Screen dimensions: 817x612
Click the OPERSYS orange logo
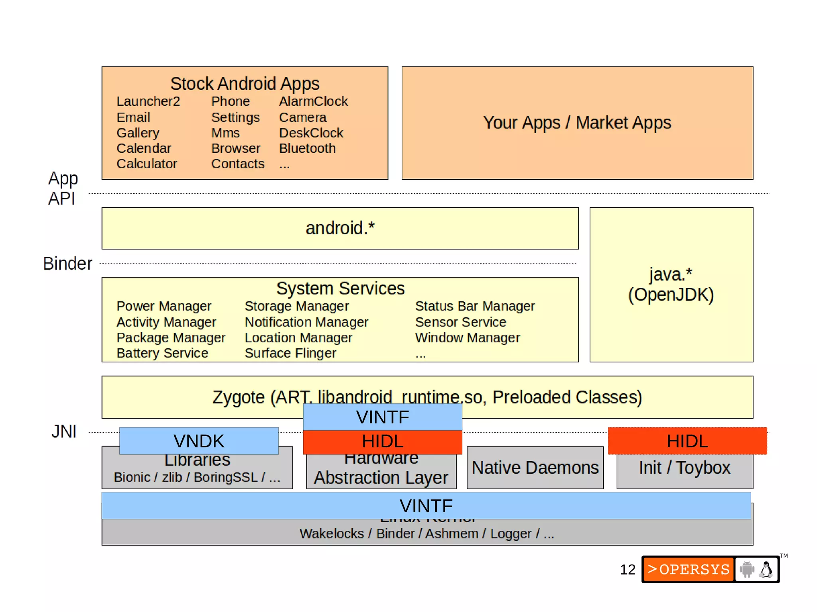(x=688, y=569)
